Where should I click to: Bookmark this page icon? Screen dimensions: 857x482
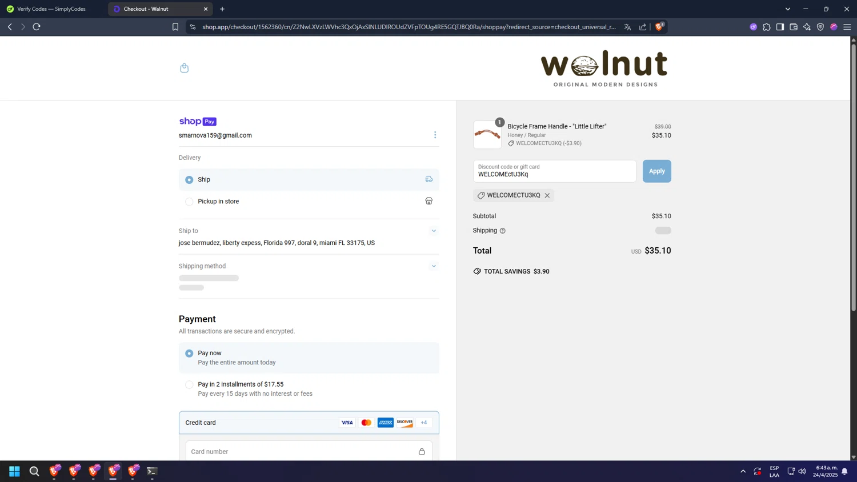point(175,27)
